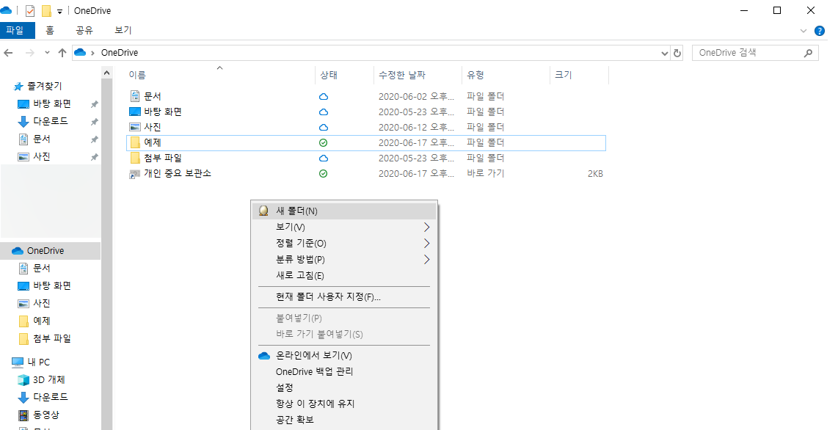
Task: Click the quick access Properties checkmark icon
Action: [x=30, y=11]
